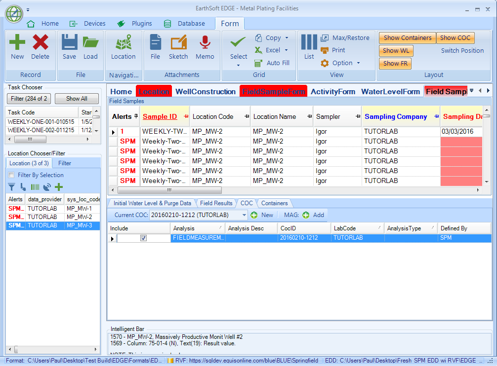Click the Print icon in View group
The image size is (497, 366).
click(325, 50)
